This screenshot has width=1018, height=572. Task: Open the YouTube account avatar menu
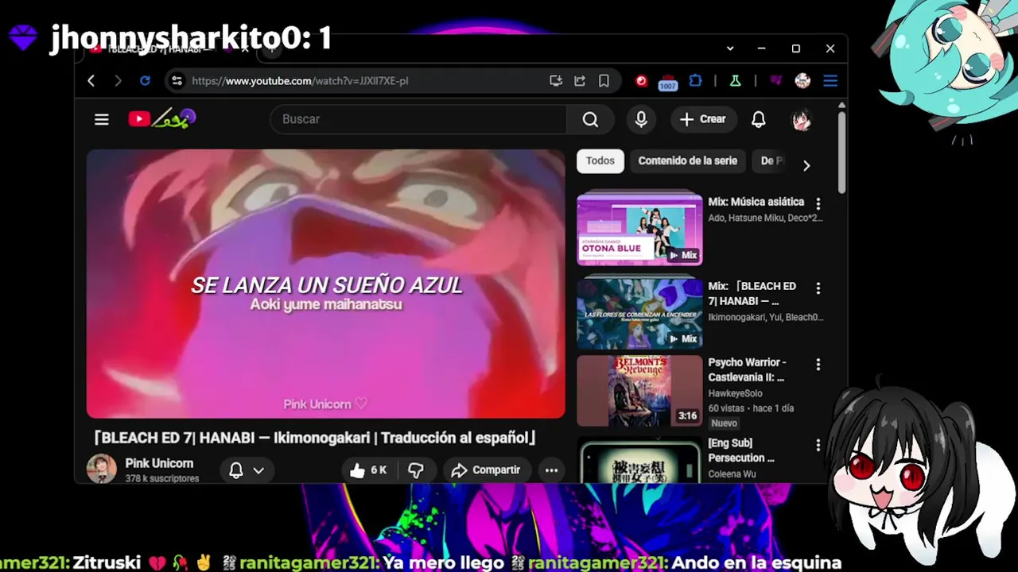tap(802, 119)
